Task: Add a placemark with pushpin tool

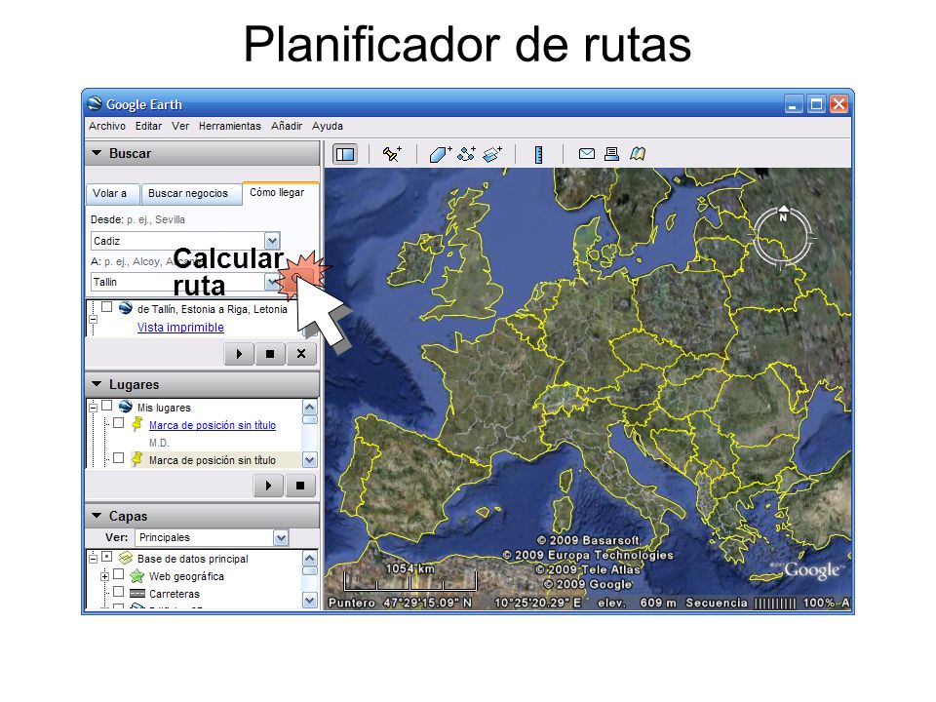Action: tap(392, 154)
